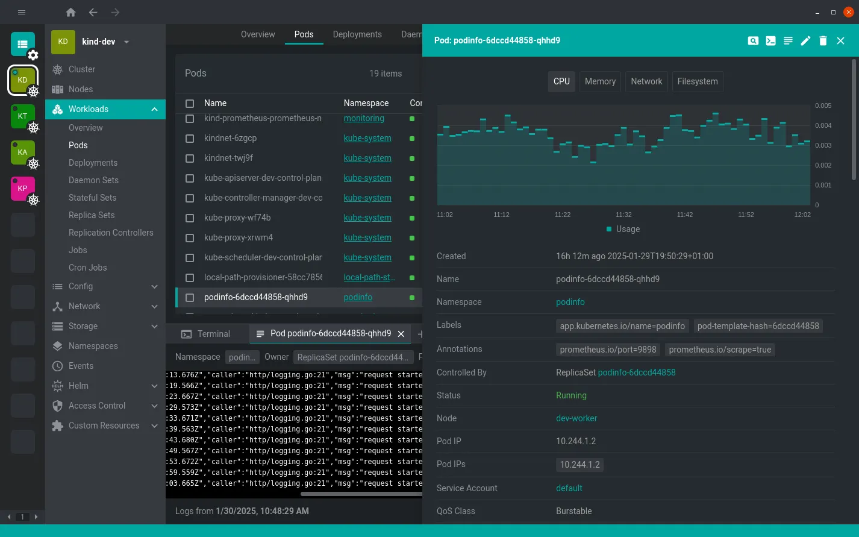Image resolution: width=859 pixels, height=537 pixels.
Task: Open kind-dev cluster dropdown
Action: (127, 42)
